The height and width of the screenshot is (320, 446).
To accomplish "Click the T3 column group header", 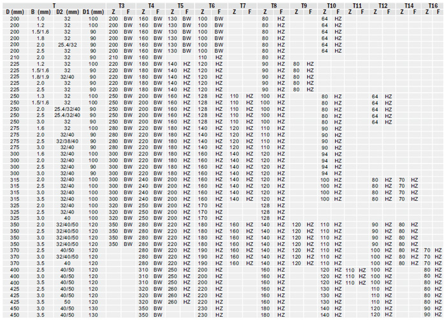I will point(120,5).
